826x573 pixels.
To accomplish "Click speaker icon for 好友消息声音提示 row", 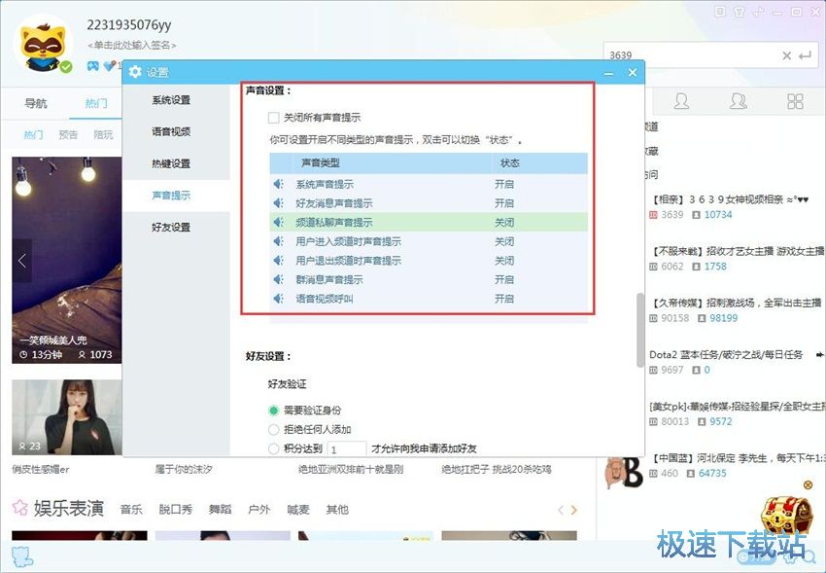I will (279, 203).
